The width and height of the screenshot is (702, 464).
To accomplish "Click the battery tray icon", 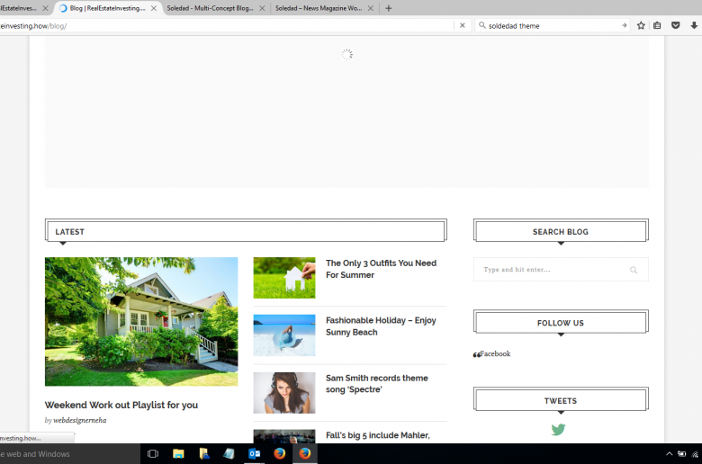I will click(x=681, y=454).
